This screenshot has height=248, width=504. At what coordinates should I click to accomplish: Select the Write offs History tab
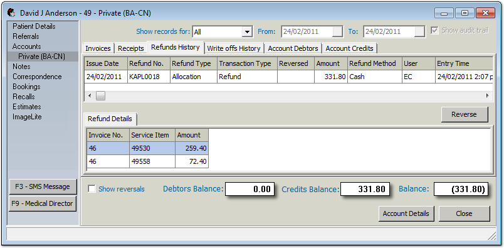[234, 48]
